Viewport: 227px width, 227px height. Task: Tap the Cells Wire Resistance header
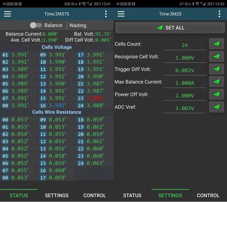click(56, 112)
